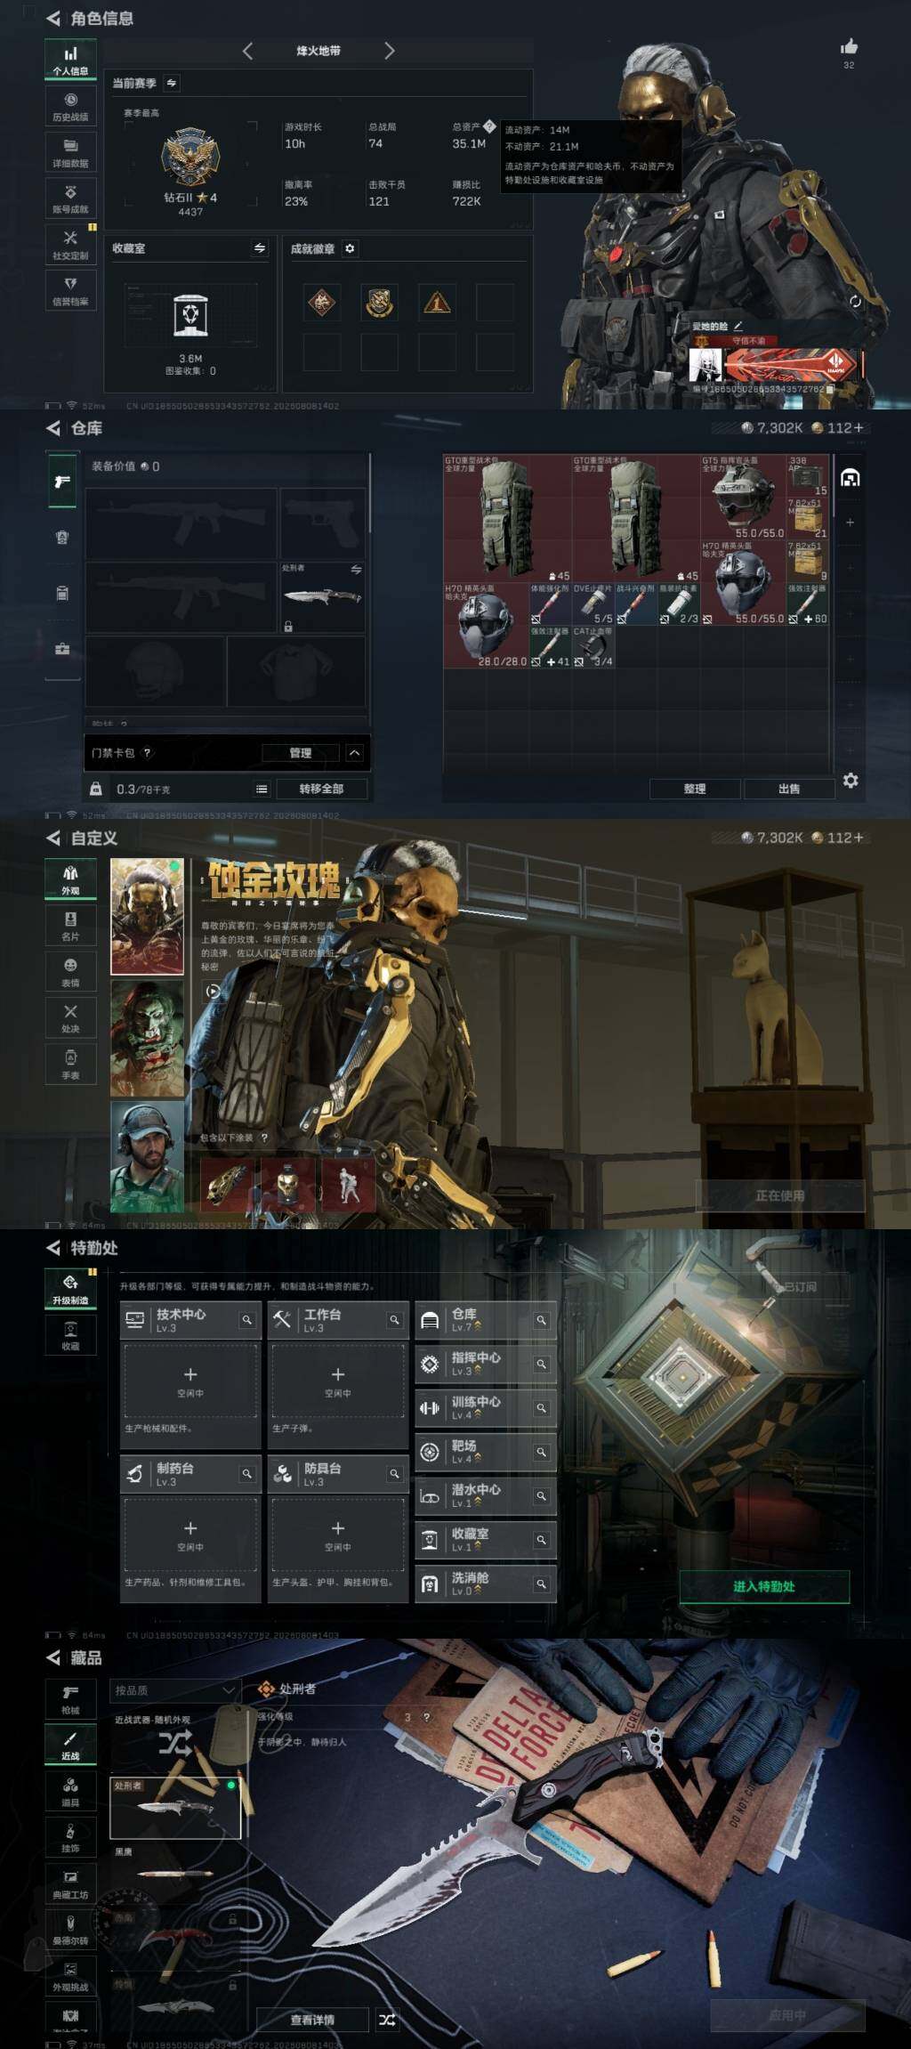
Task: Click the 管理 manage button
Action: (301, 753)
